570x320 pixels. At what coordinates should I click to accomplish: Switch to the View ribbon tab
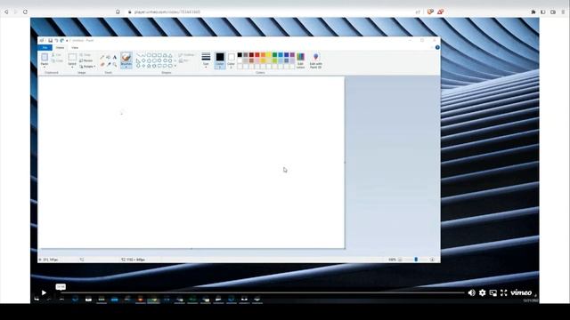75,47
